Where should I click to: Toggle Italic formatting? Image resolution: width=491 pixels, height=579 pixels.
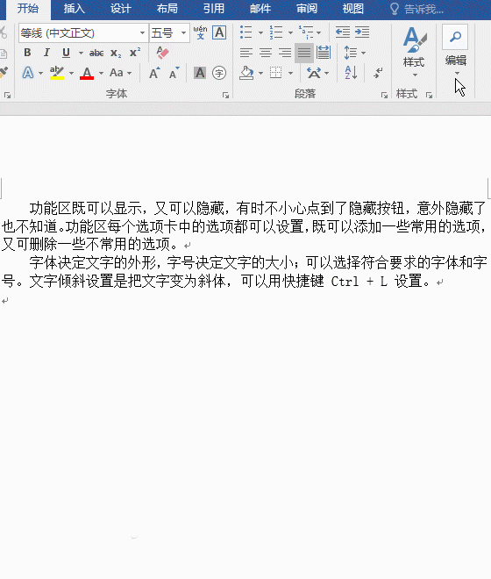[46, 53]
